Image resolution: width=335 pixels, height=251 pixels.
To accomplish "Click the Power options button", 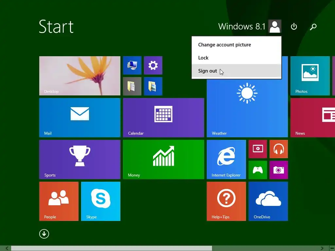I will click(x=294, y=26).
